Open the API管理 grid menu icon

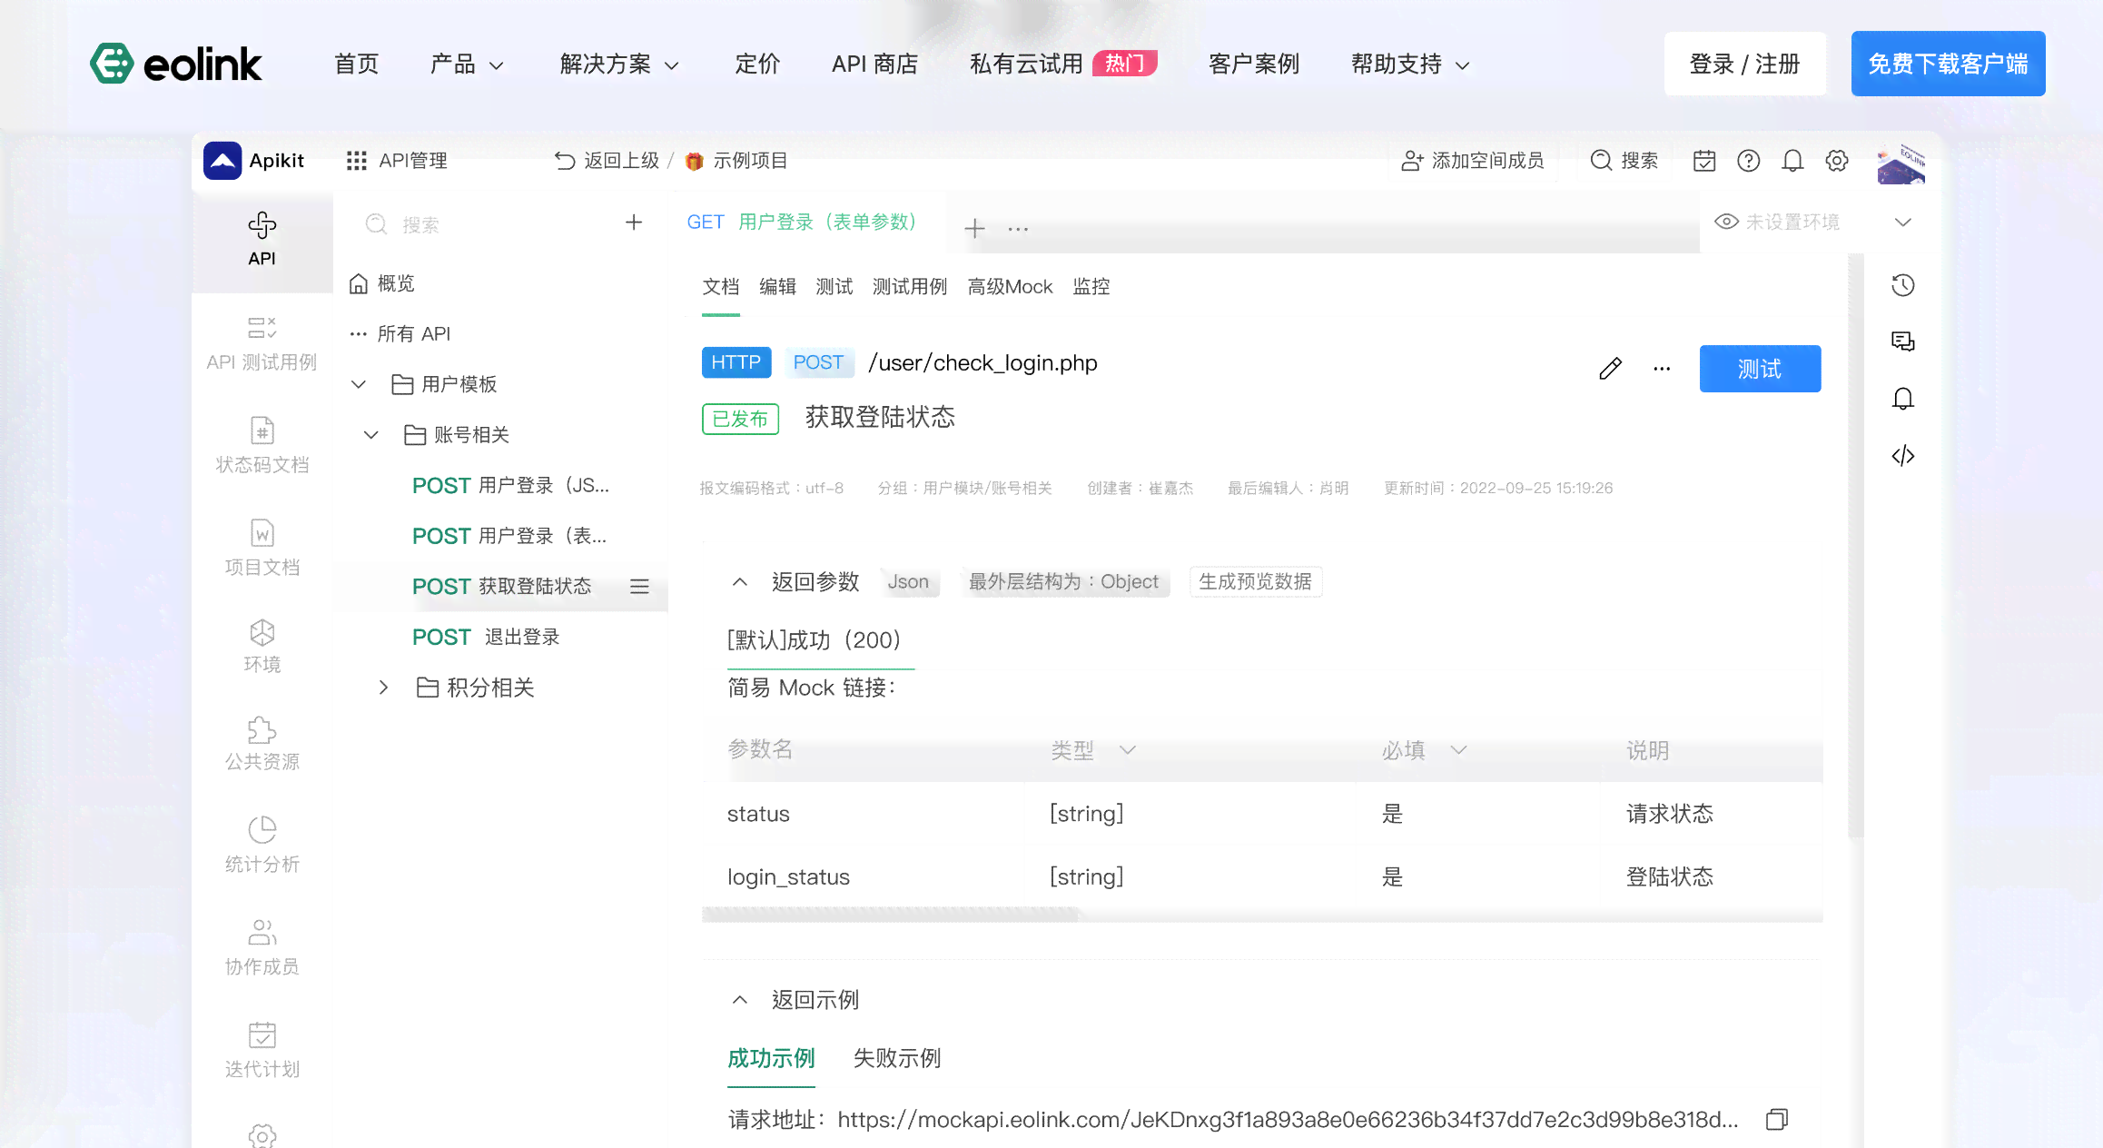(x=356, y=161)
